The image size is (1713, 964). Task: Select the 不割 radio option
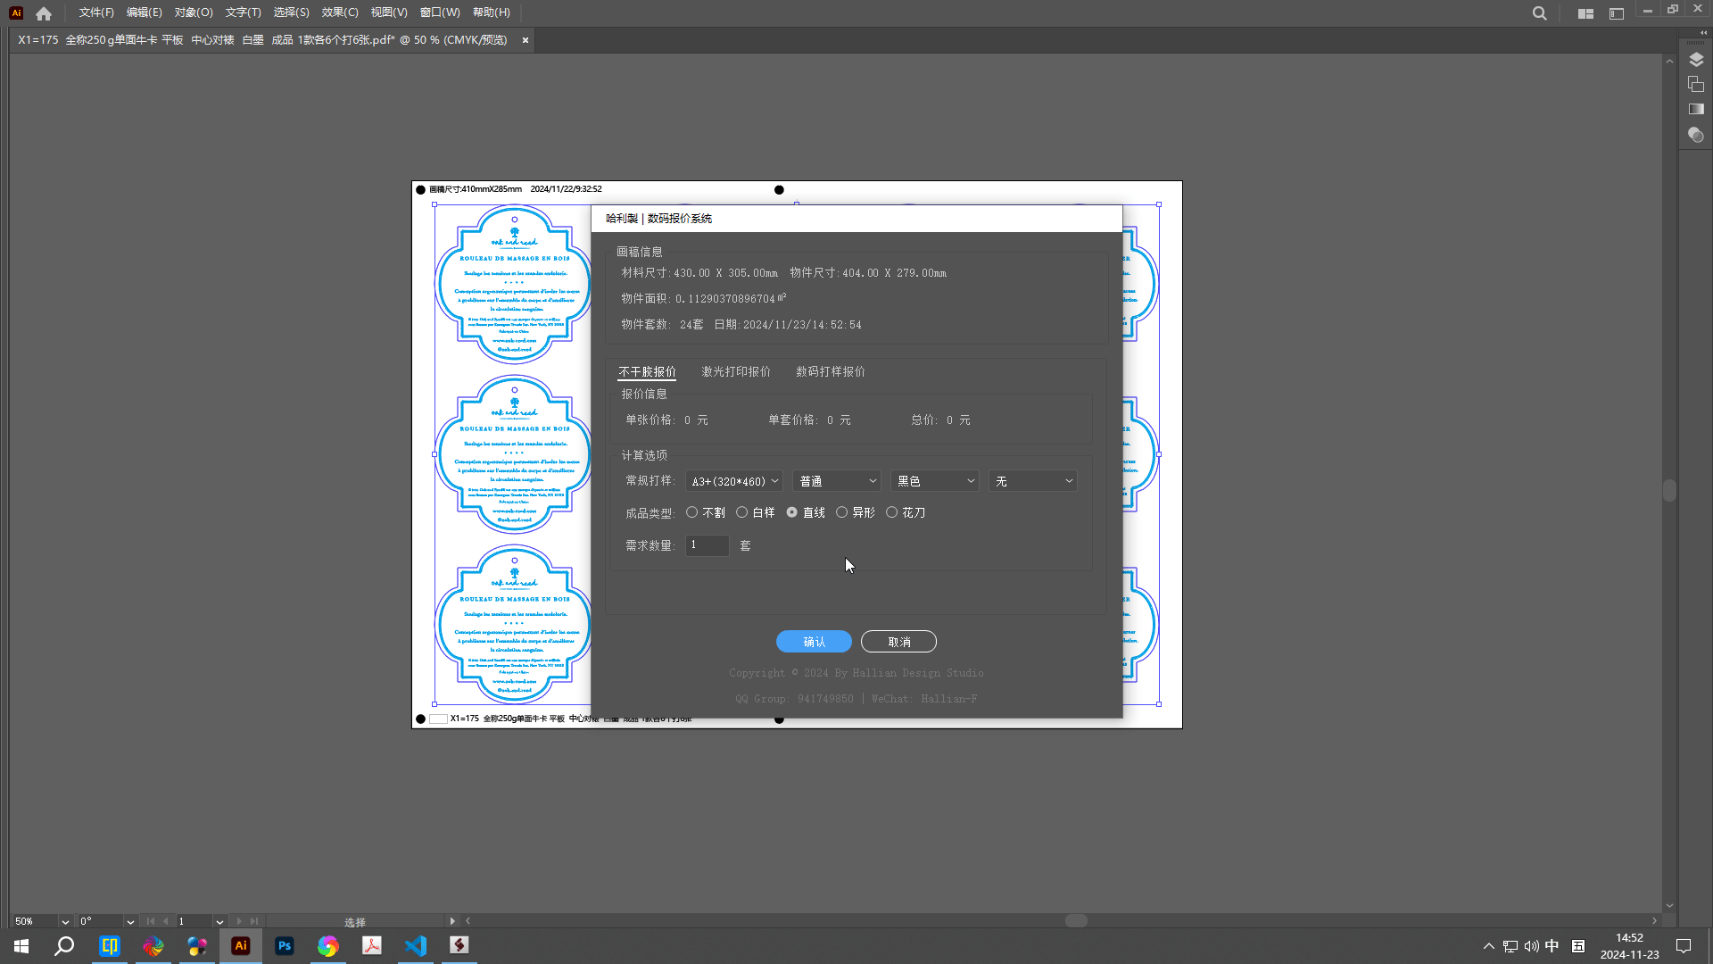(x=705, y=512)
